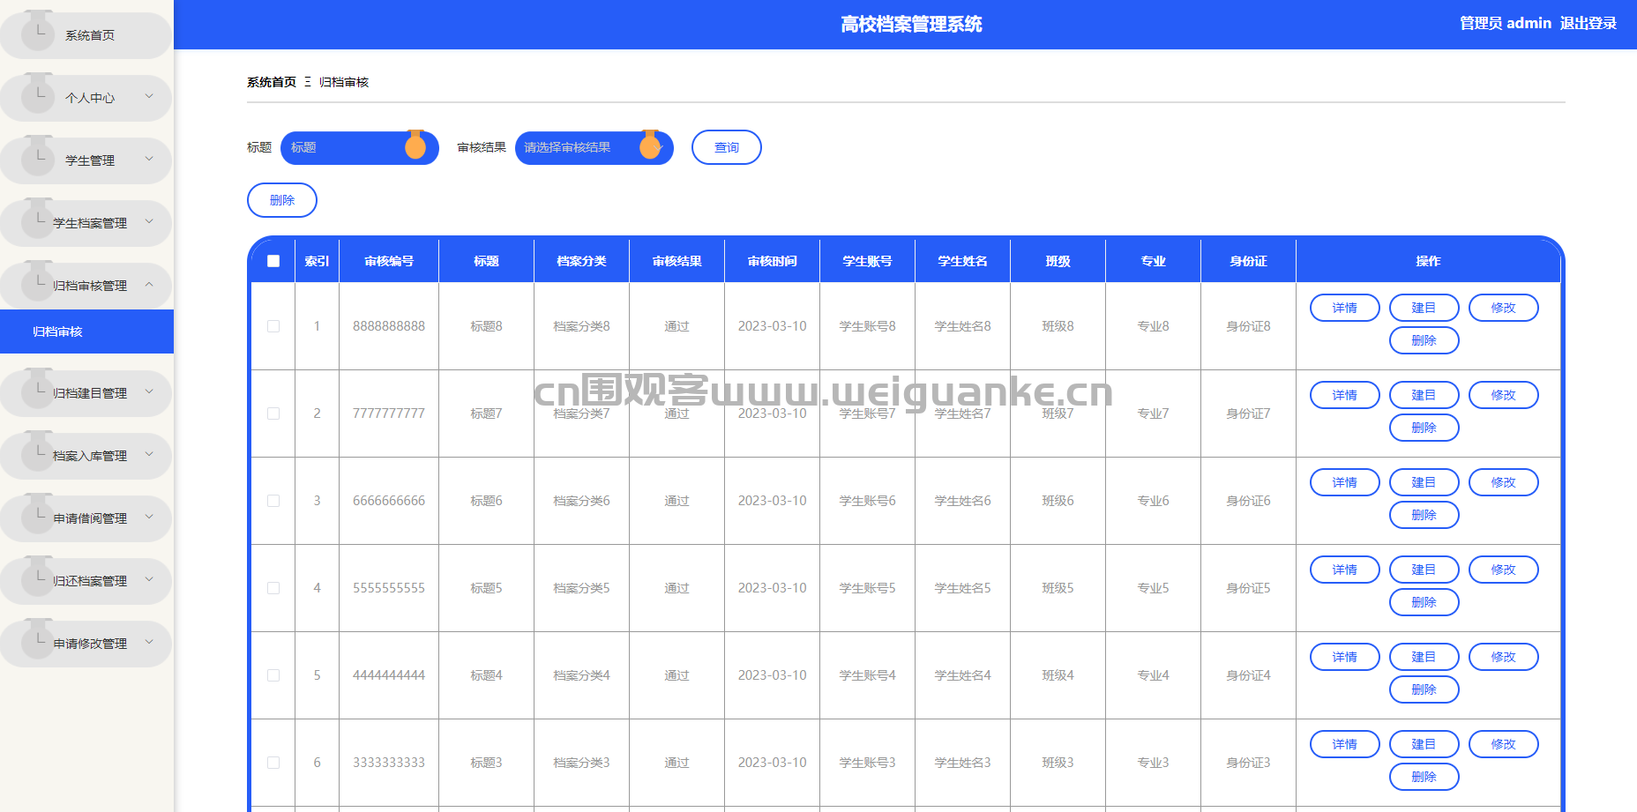
Task: Click the icon beside 个人中心 menu
Action: click(x=38, y=94)
